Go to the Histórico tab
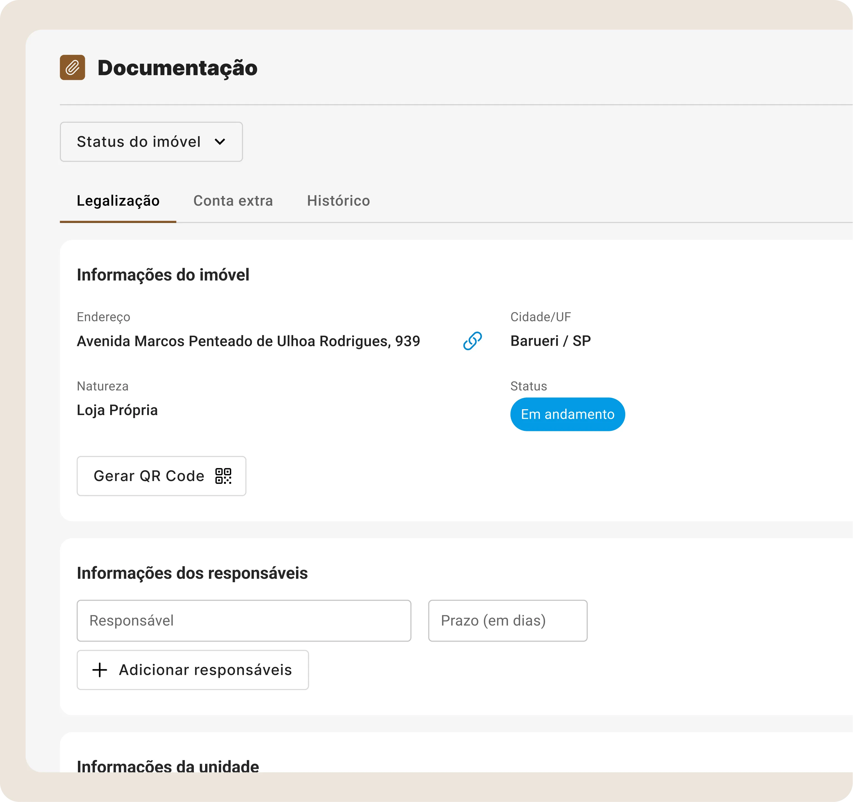The image size is (853, 802). click(x=338, y=201)
